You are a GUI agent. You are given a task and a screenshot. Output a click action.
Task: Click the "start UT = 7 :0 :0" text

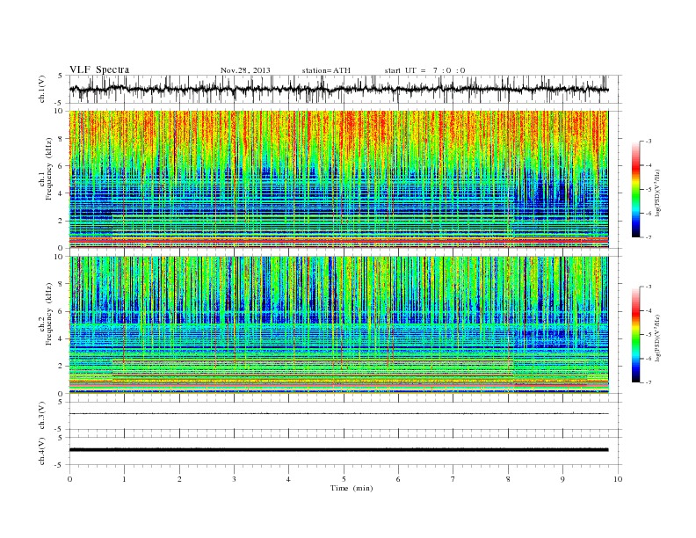coord(424,70)
